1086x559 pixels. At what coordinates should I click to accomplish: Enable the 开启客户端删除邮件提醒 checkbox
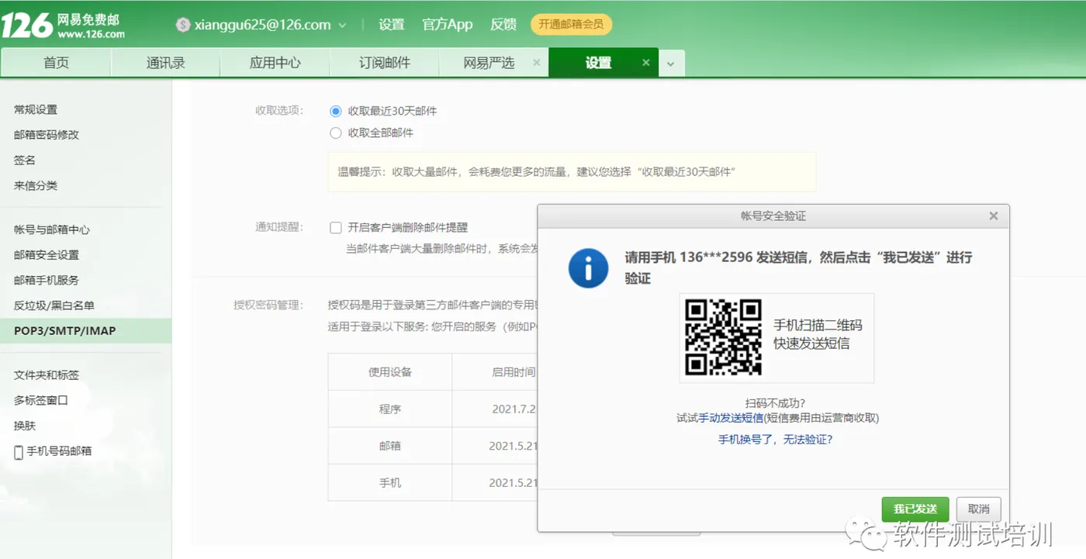pos(336,227)
